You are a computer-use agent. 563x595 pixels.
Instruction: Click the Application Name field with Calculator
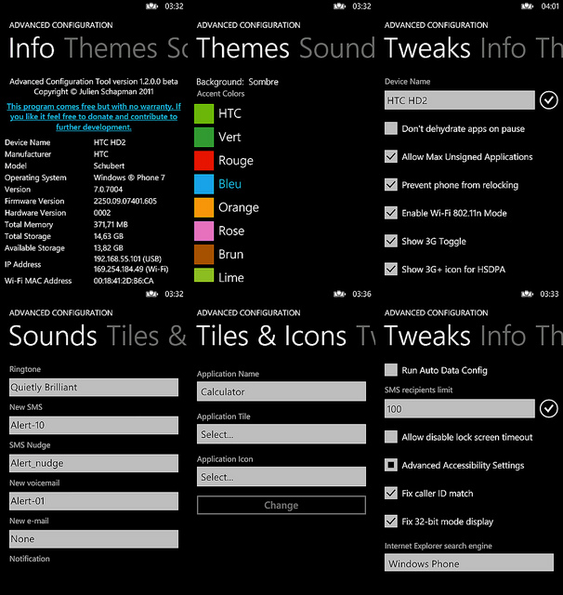click(281, 391)
